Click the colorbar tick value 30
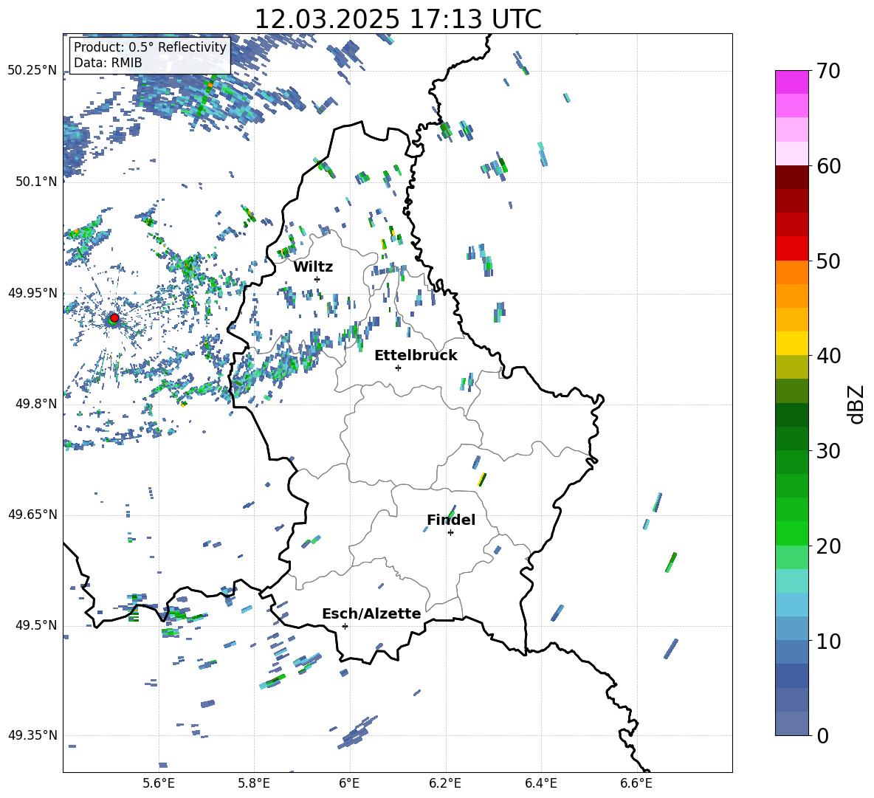 click(x=828, y=451)
